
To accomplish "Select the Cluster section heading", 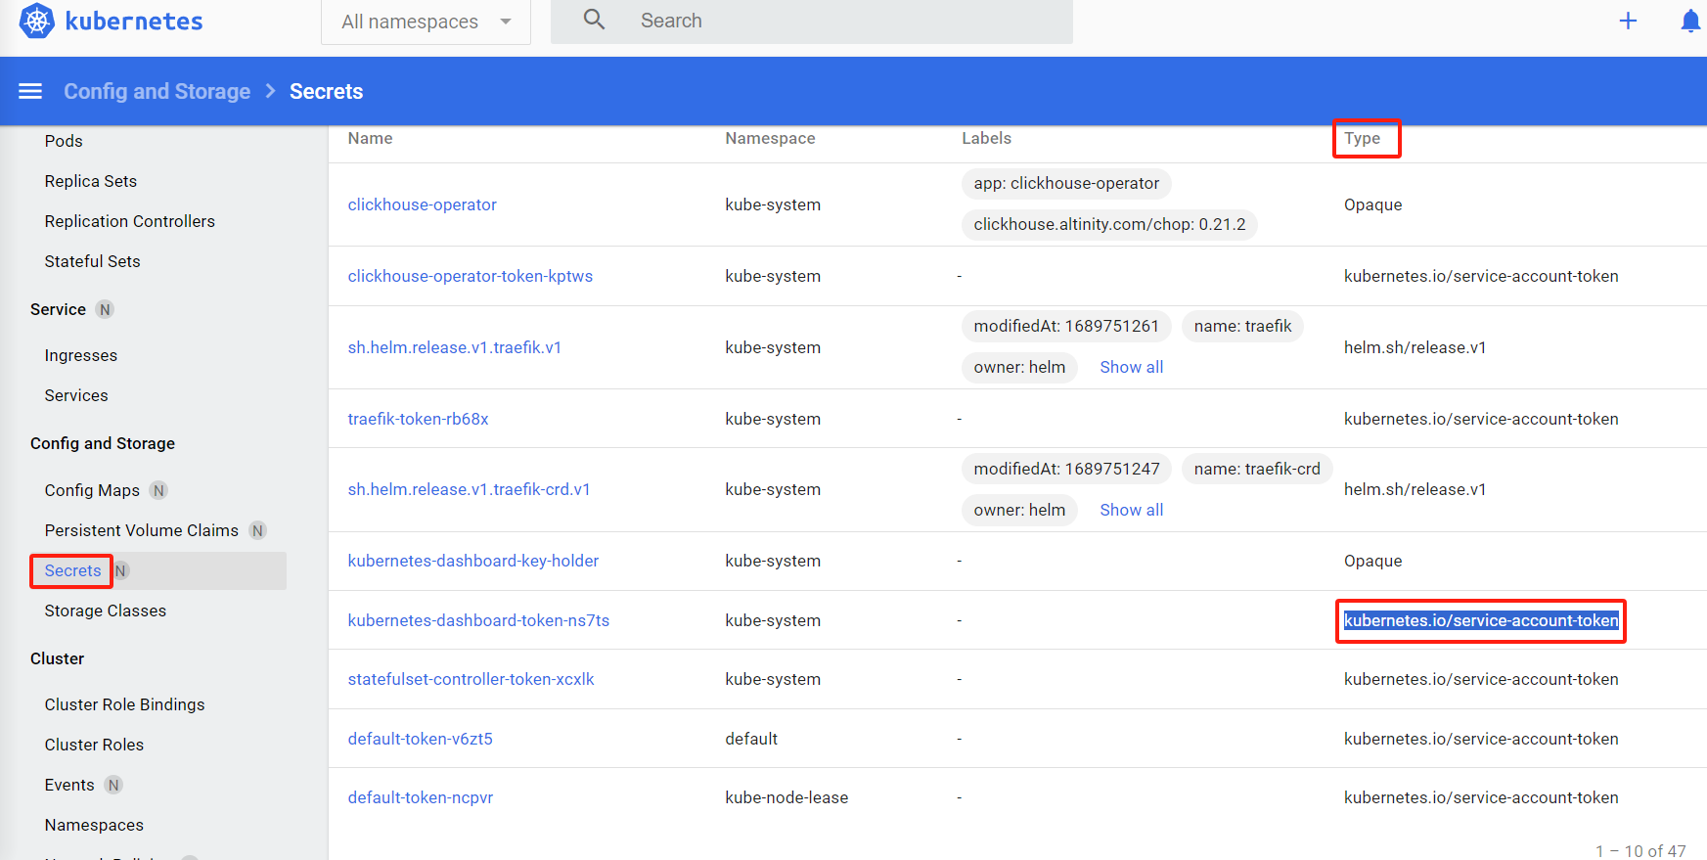I will coord(57,658).
